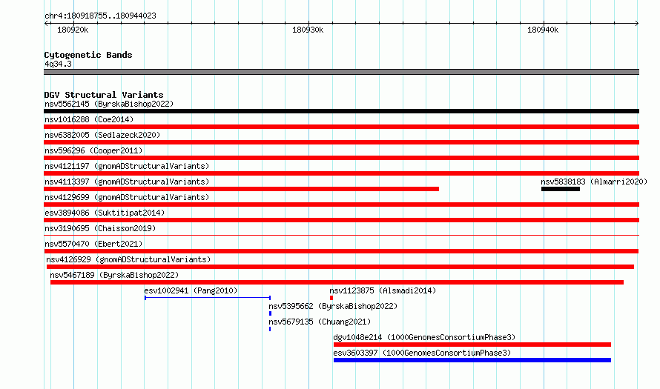Select the gray 4q34.3 cytogenetic band

[x=341, y=72]
